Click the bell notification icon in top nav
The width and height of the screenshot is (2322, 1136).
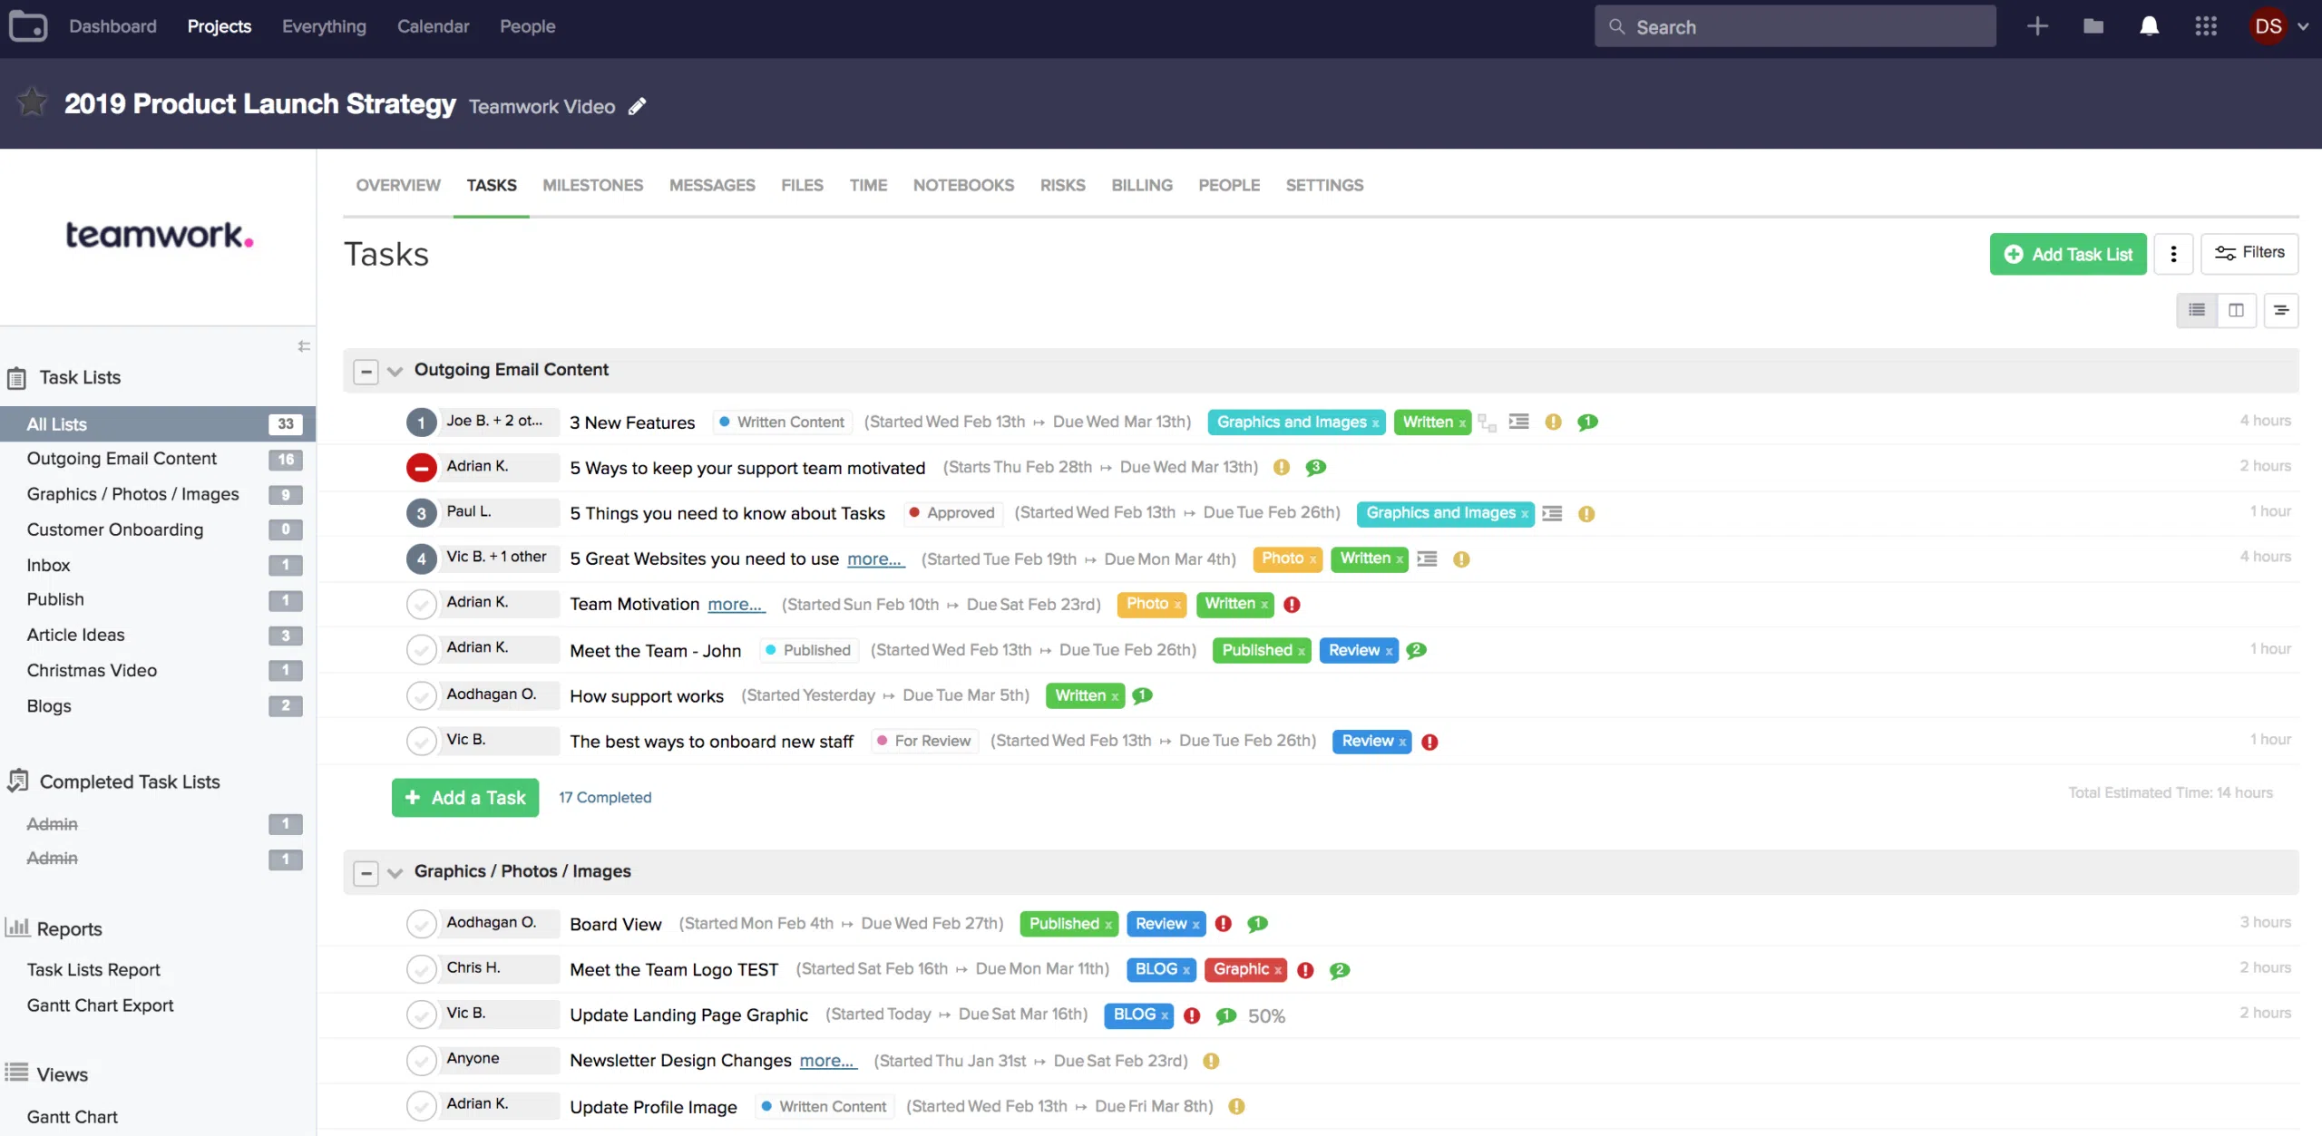click(x=2151, y=25)
